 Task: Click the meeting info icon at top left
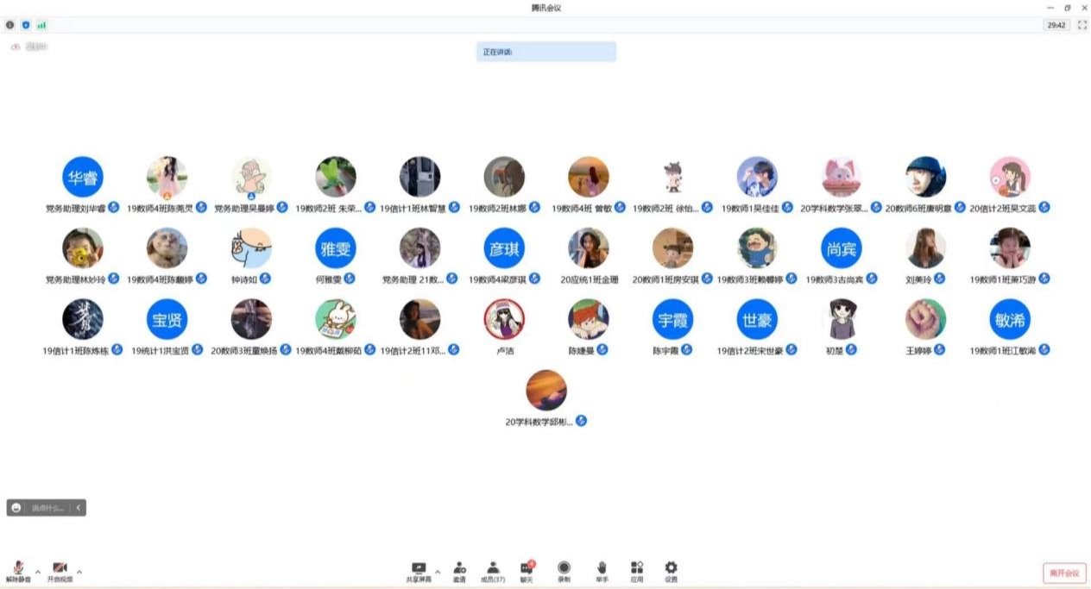[x=10, y=25]
